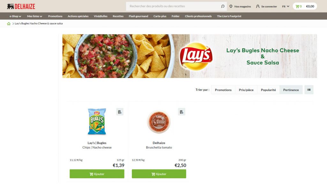Open the Mes listes dropdown

[34, 16]
